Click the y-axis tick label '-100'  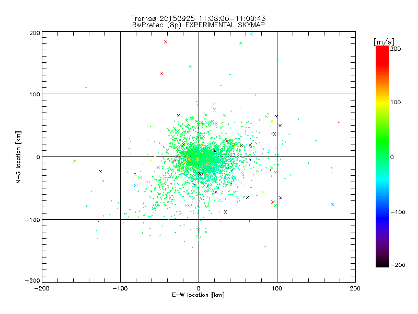pos(32,220)
